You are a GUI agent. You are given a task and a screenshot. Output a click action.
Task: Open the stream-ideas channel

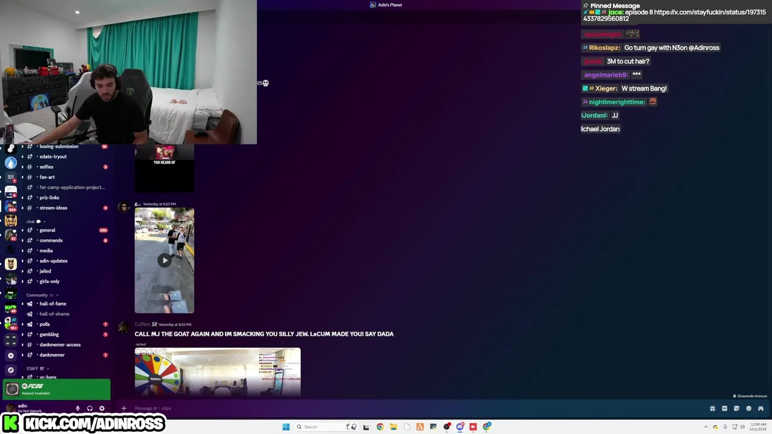(53, 208)
